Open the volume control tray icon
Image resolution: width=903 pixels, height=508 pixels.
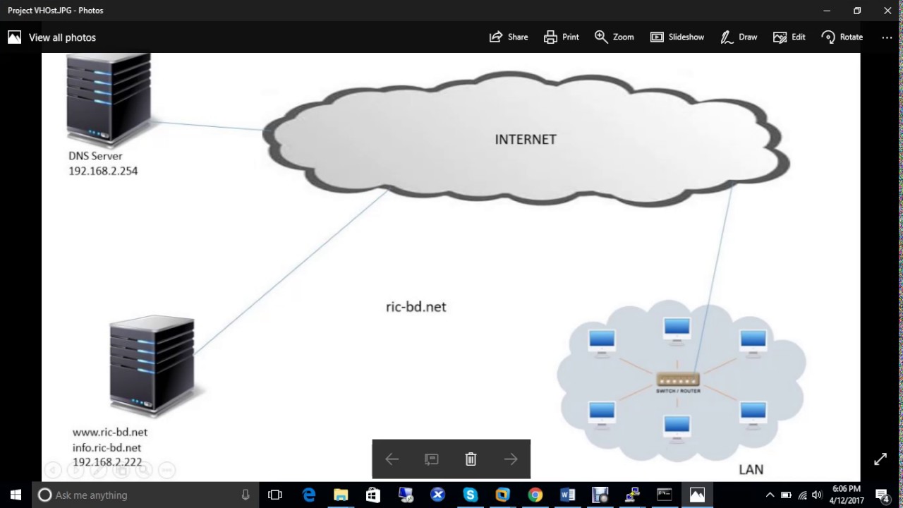[818, 495]
